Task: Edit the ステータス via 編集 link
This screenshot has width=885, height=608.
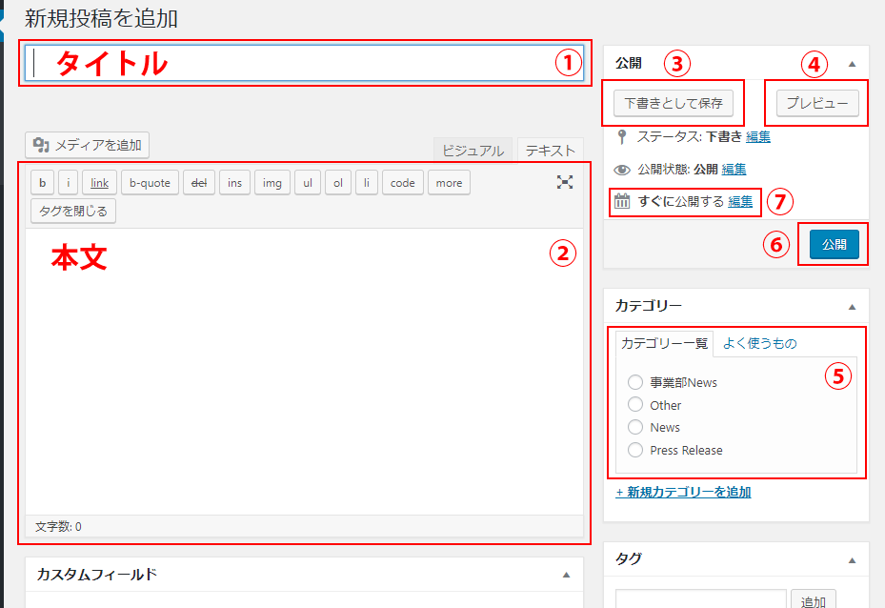Action: 758,136
